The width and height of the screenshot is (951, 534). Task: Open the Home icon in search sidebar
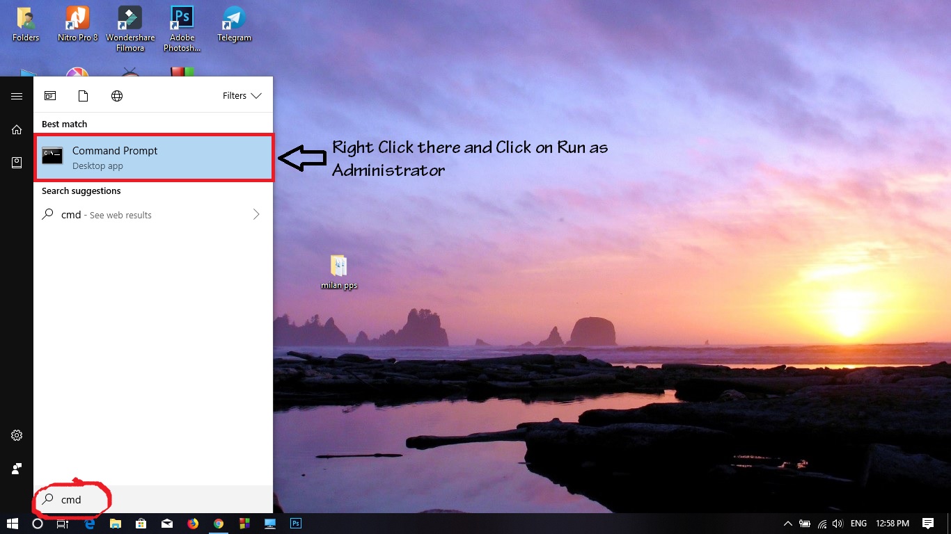(x=16, y=129)
